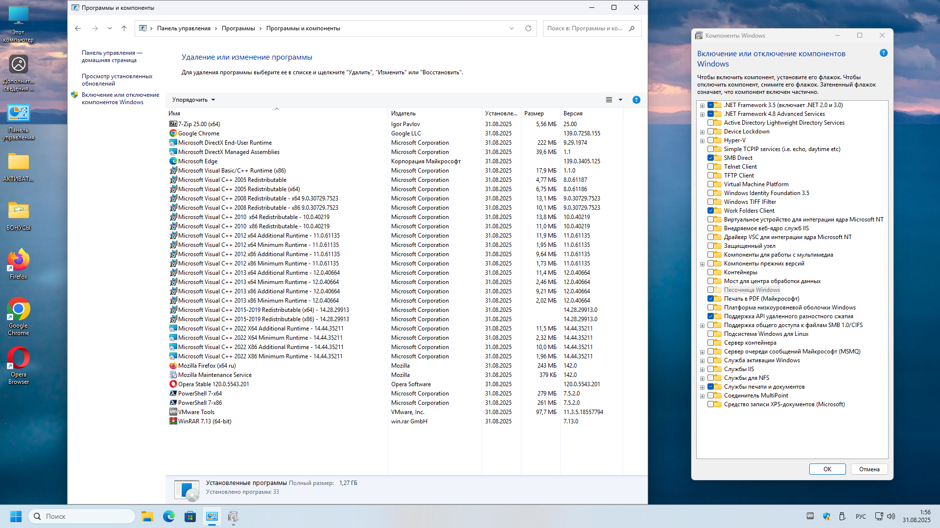Click the help icon in Компоненты Windows dialog
Screen dimensions: 940x528
[x=883, y=53]
